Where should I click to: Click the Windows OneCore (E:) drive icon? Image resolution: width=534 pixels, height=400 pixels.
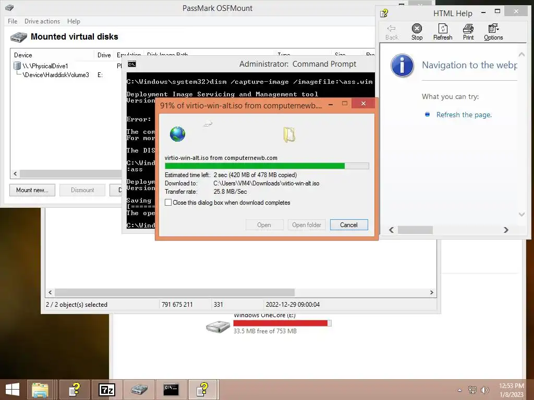pyautogui.click(x=218, y=327)
